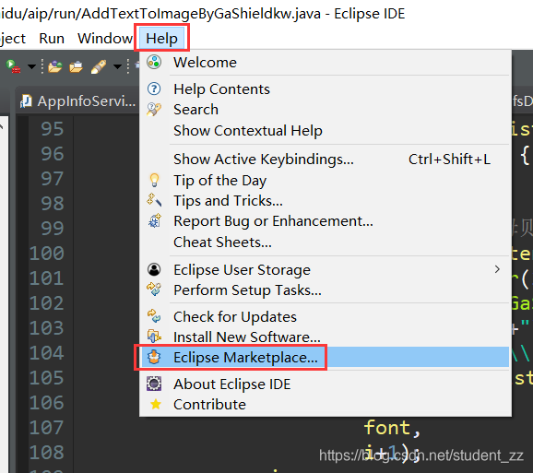Click the Help Contents question mark icon

pos(154,89)
